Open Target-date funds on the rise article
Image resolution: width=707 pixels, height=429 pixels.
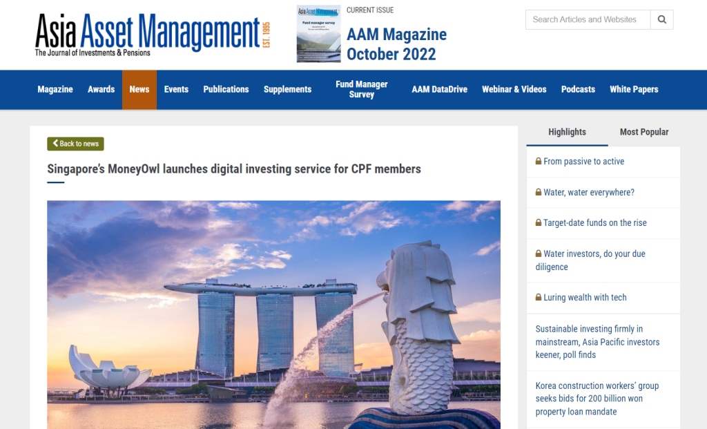pos(594,222)
